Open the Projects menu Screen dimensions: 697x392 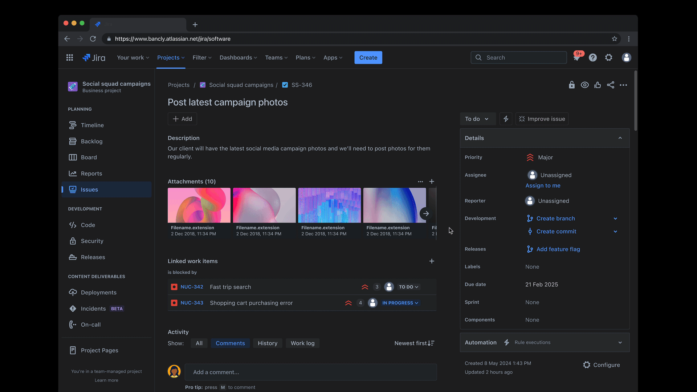[171, 58]
